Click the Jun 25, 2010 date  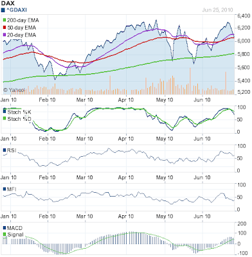click(217, 10)
